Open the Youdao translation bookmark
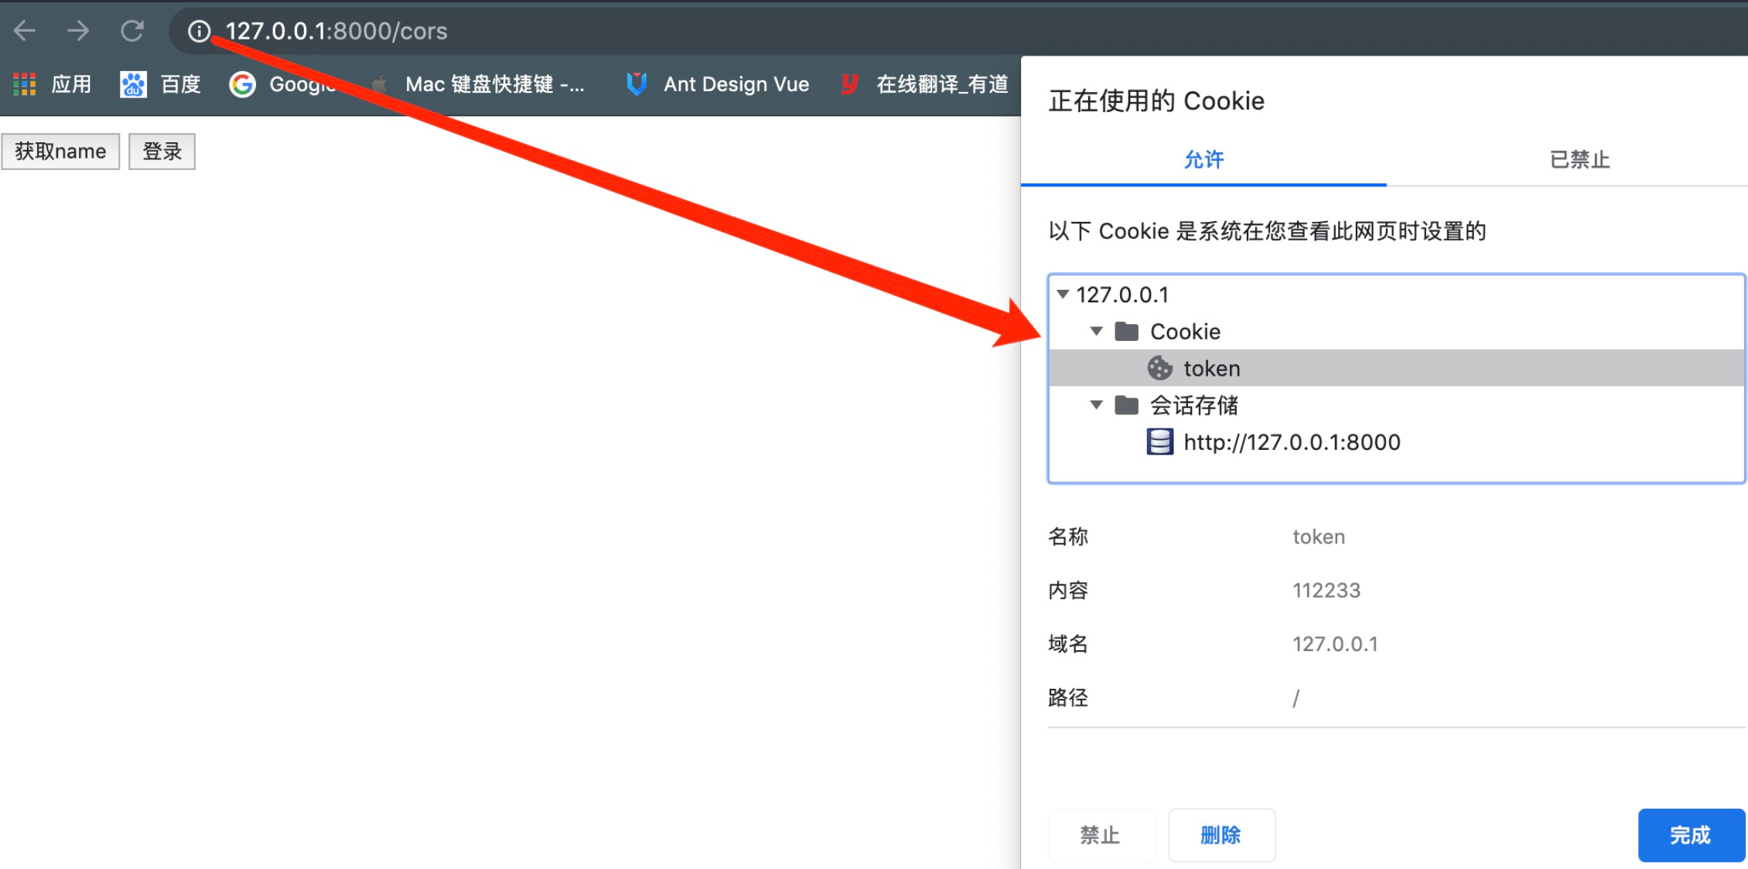Image resolution: width=1748 pixels, height=869 pixels. pyautogui.click(x=925, y=84)
